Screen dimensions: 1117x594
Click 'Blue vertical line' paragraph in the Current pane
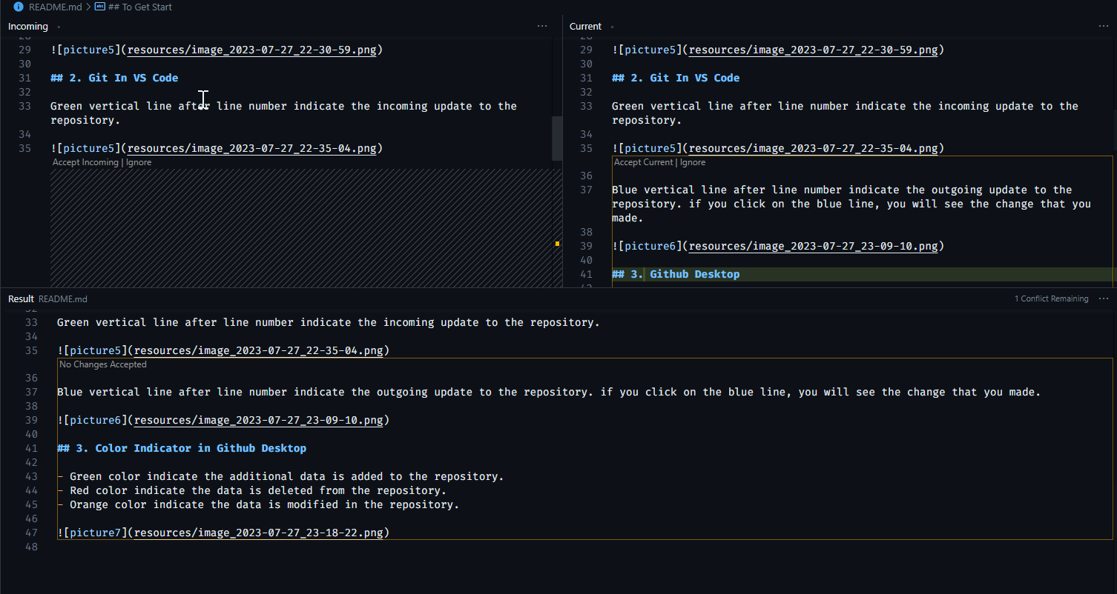coord(851,204)
